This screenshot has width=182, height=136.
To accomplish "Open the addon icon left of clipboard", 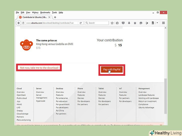I will (147, 23).
